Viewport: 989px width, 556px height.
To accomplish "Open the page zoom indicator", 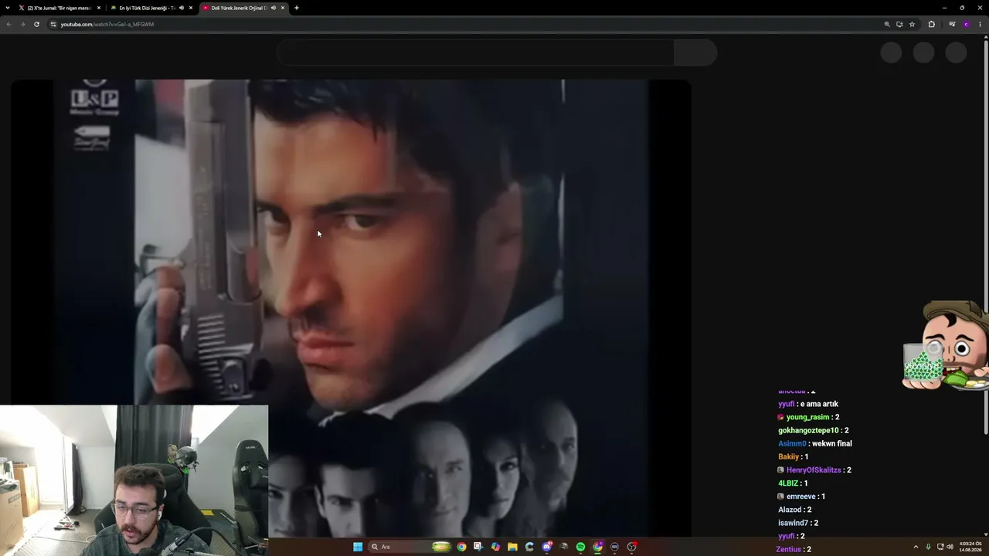I will click(887, 24).
